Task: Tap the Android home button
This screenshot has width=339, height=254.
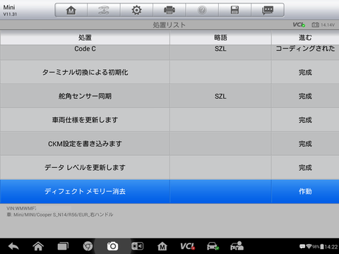Action: (38, 246)
